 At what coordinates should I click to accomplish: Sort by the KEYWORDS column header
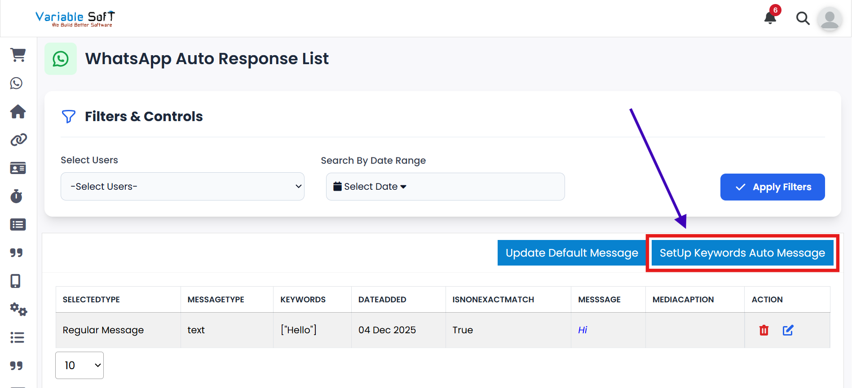point(303,300)
